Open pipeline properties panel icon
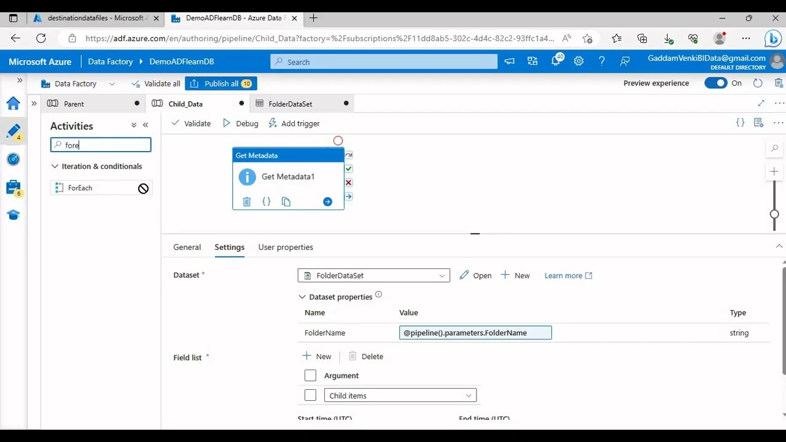The height and width of the screenshot is (442, 786). [x=758, y=123]
